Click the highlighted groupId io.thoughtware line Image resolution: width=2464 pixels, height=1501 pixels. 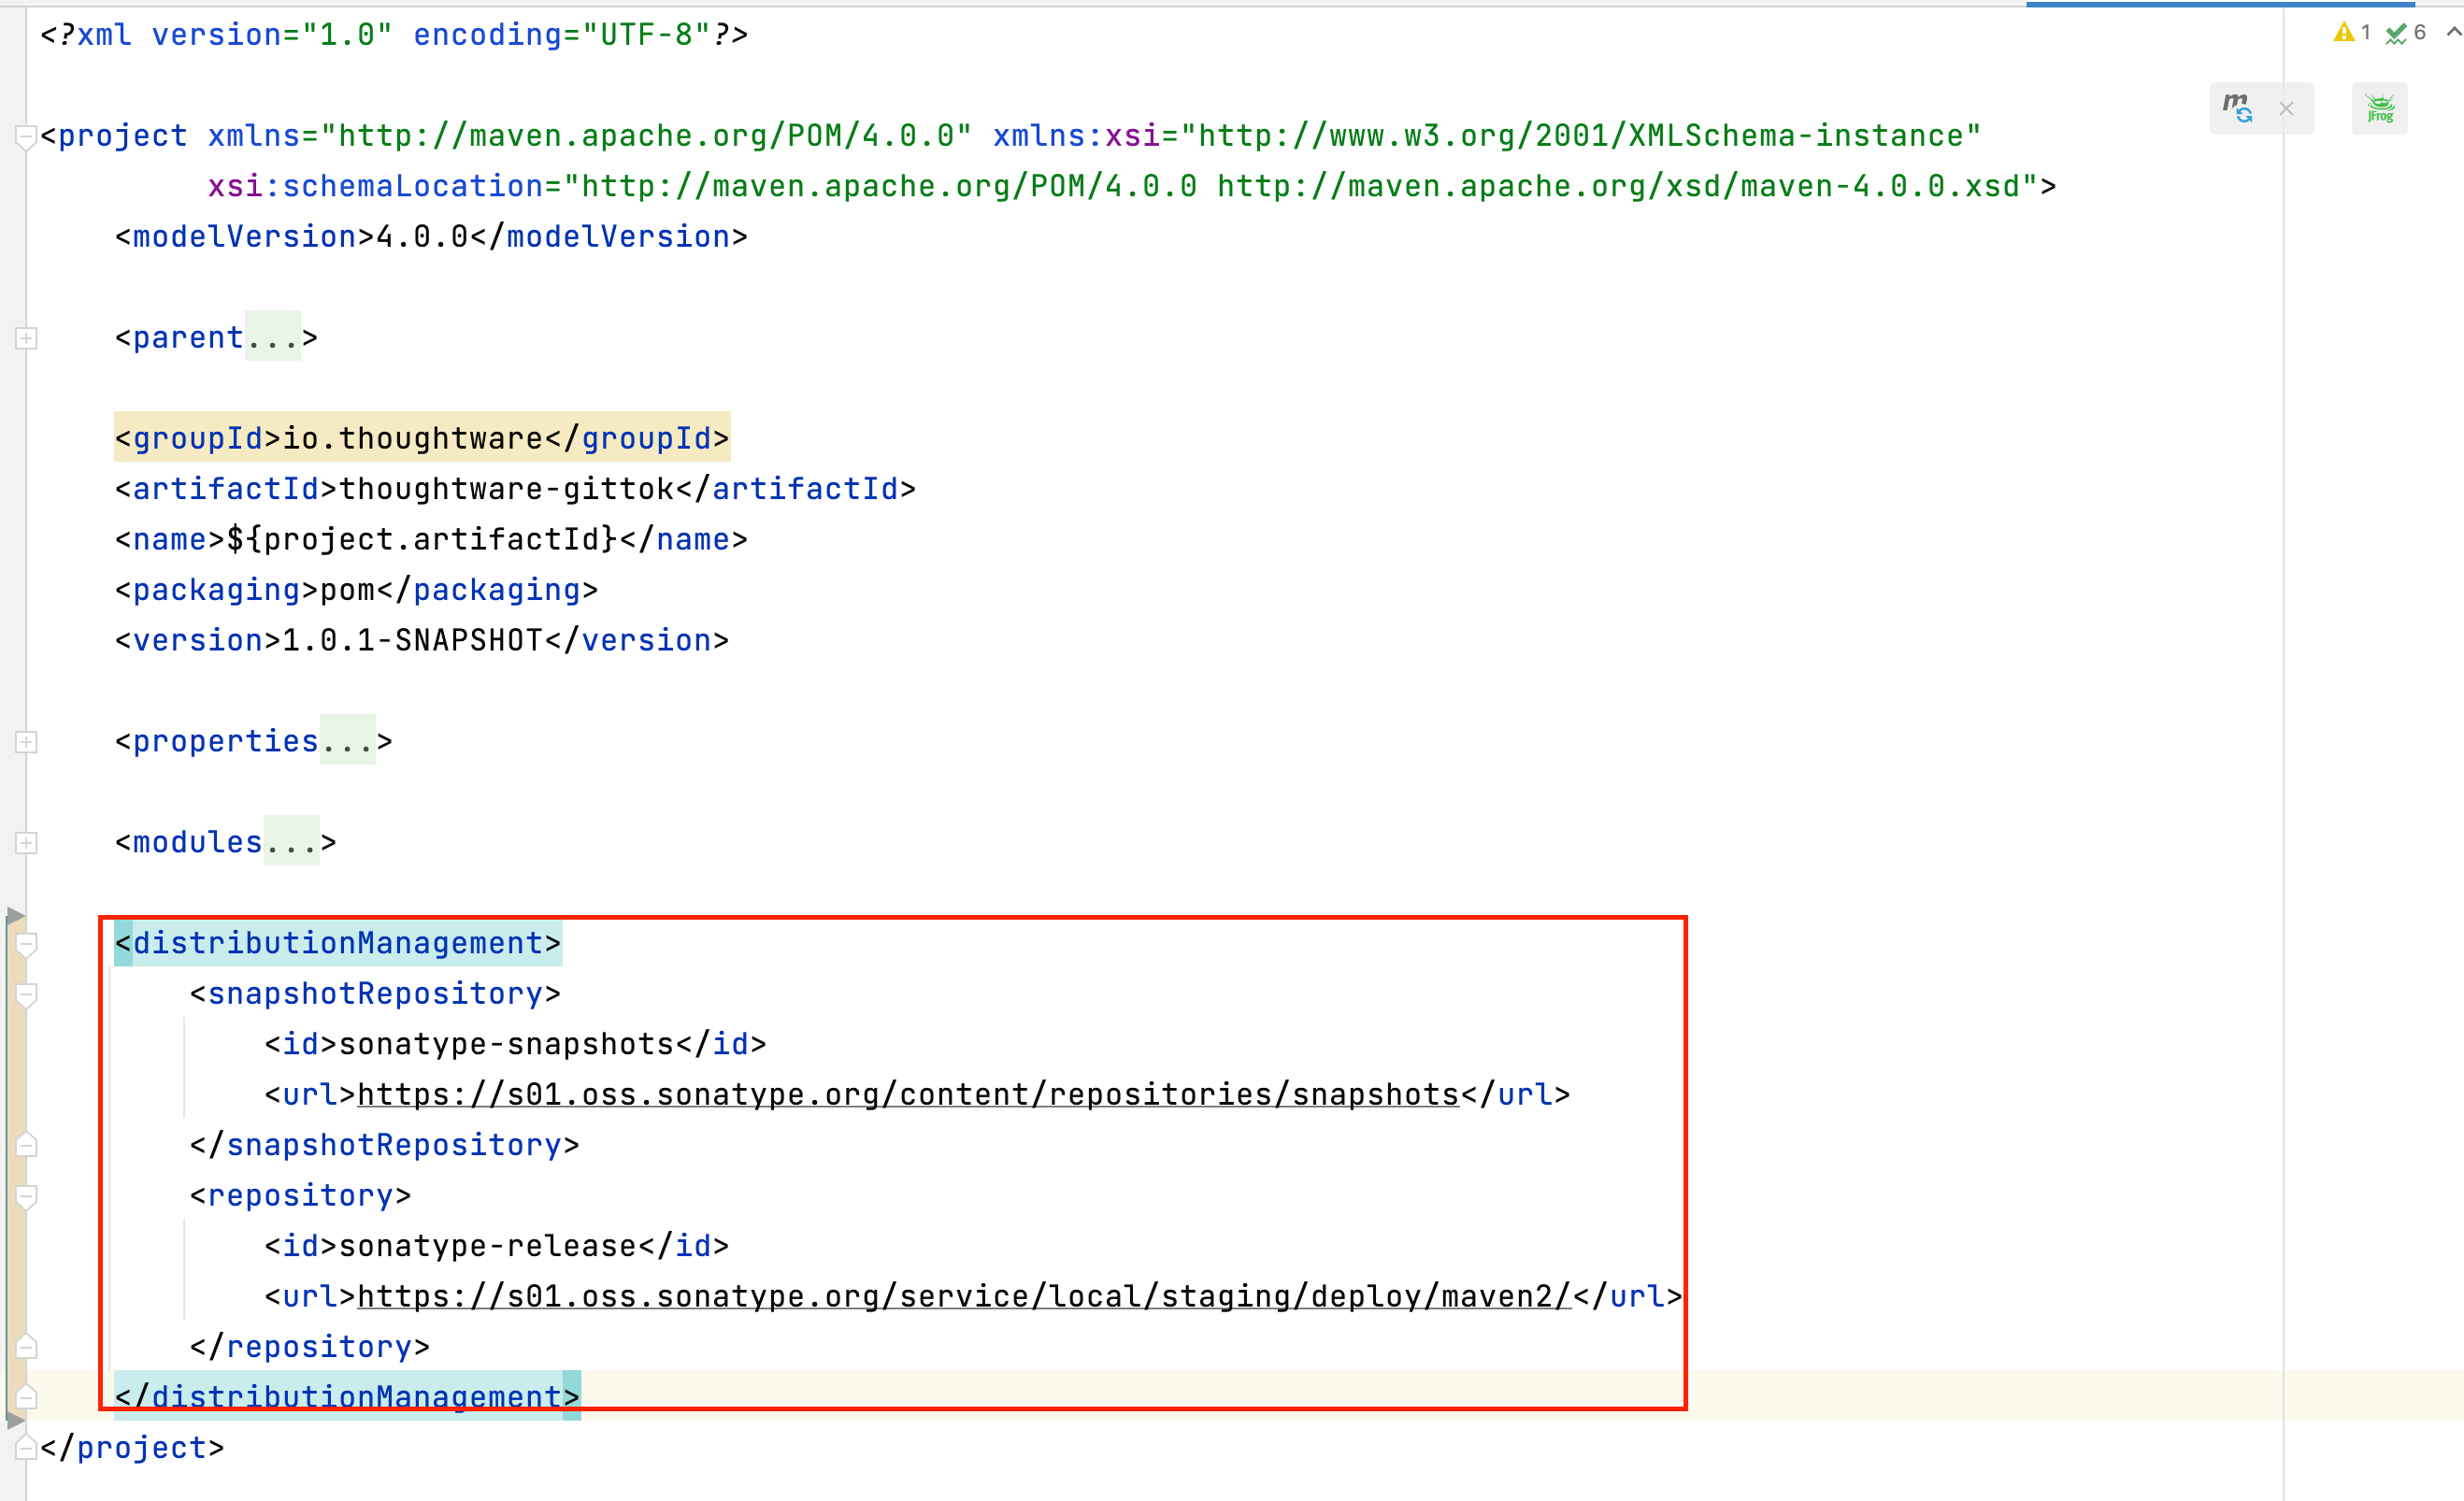[x=421, y=438]
